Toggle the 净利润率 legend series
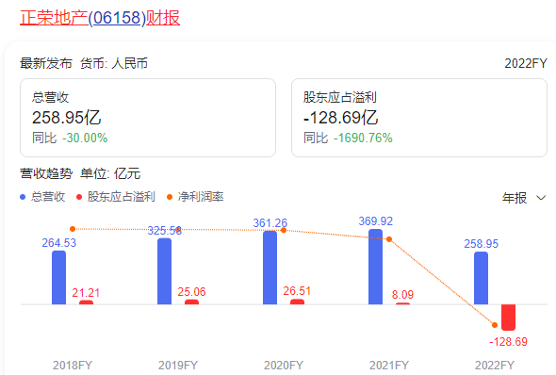 (195, 197)
